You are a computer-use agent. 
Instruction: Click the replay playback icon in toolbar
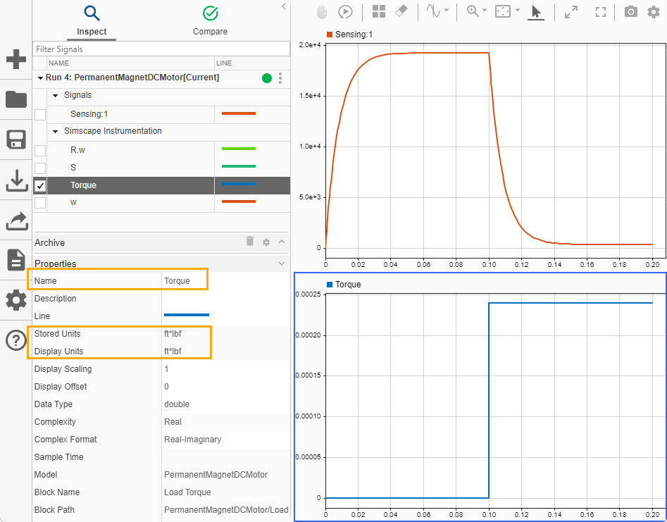coord(345,12)
